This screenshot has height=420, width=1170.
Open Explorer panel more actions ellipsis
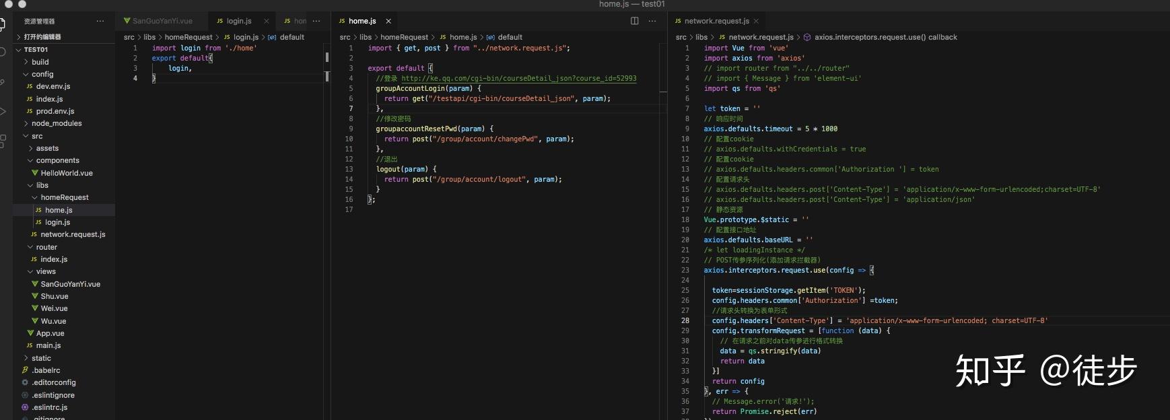(x=100, y=21)
